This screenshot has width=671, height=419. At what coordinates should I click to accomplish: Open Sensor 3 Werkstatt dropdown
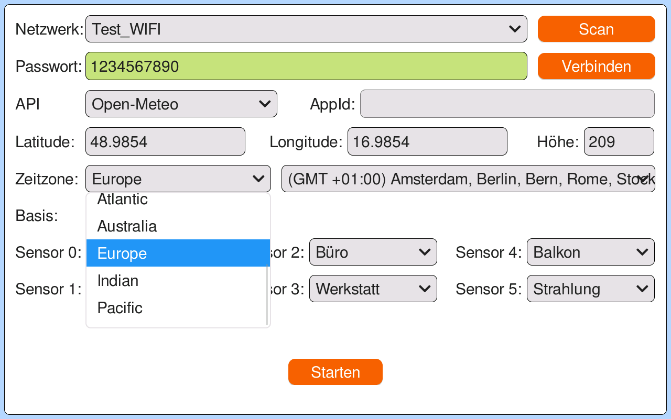373,289
